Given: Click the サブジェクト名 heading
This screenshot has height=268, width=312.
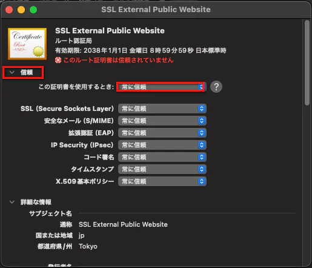Looking at the screenshot, I should pyautogui.click(x=50, y=213).
